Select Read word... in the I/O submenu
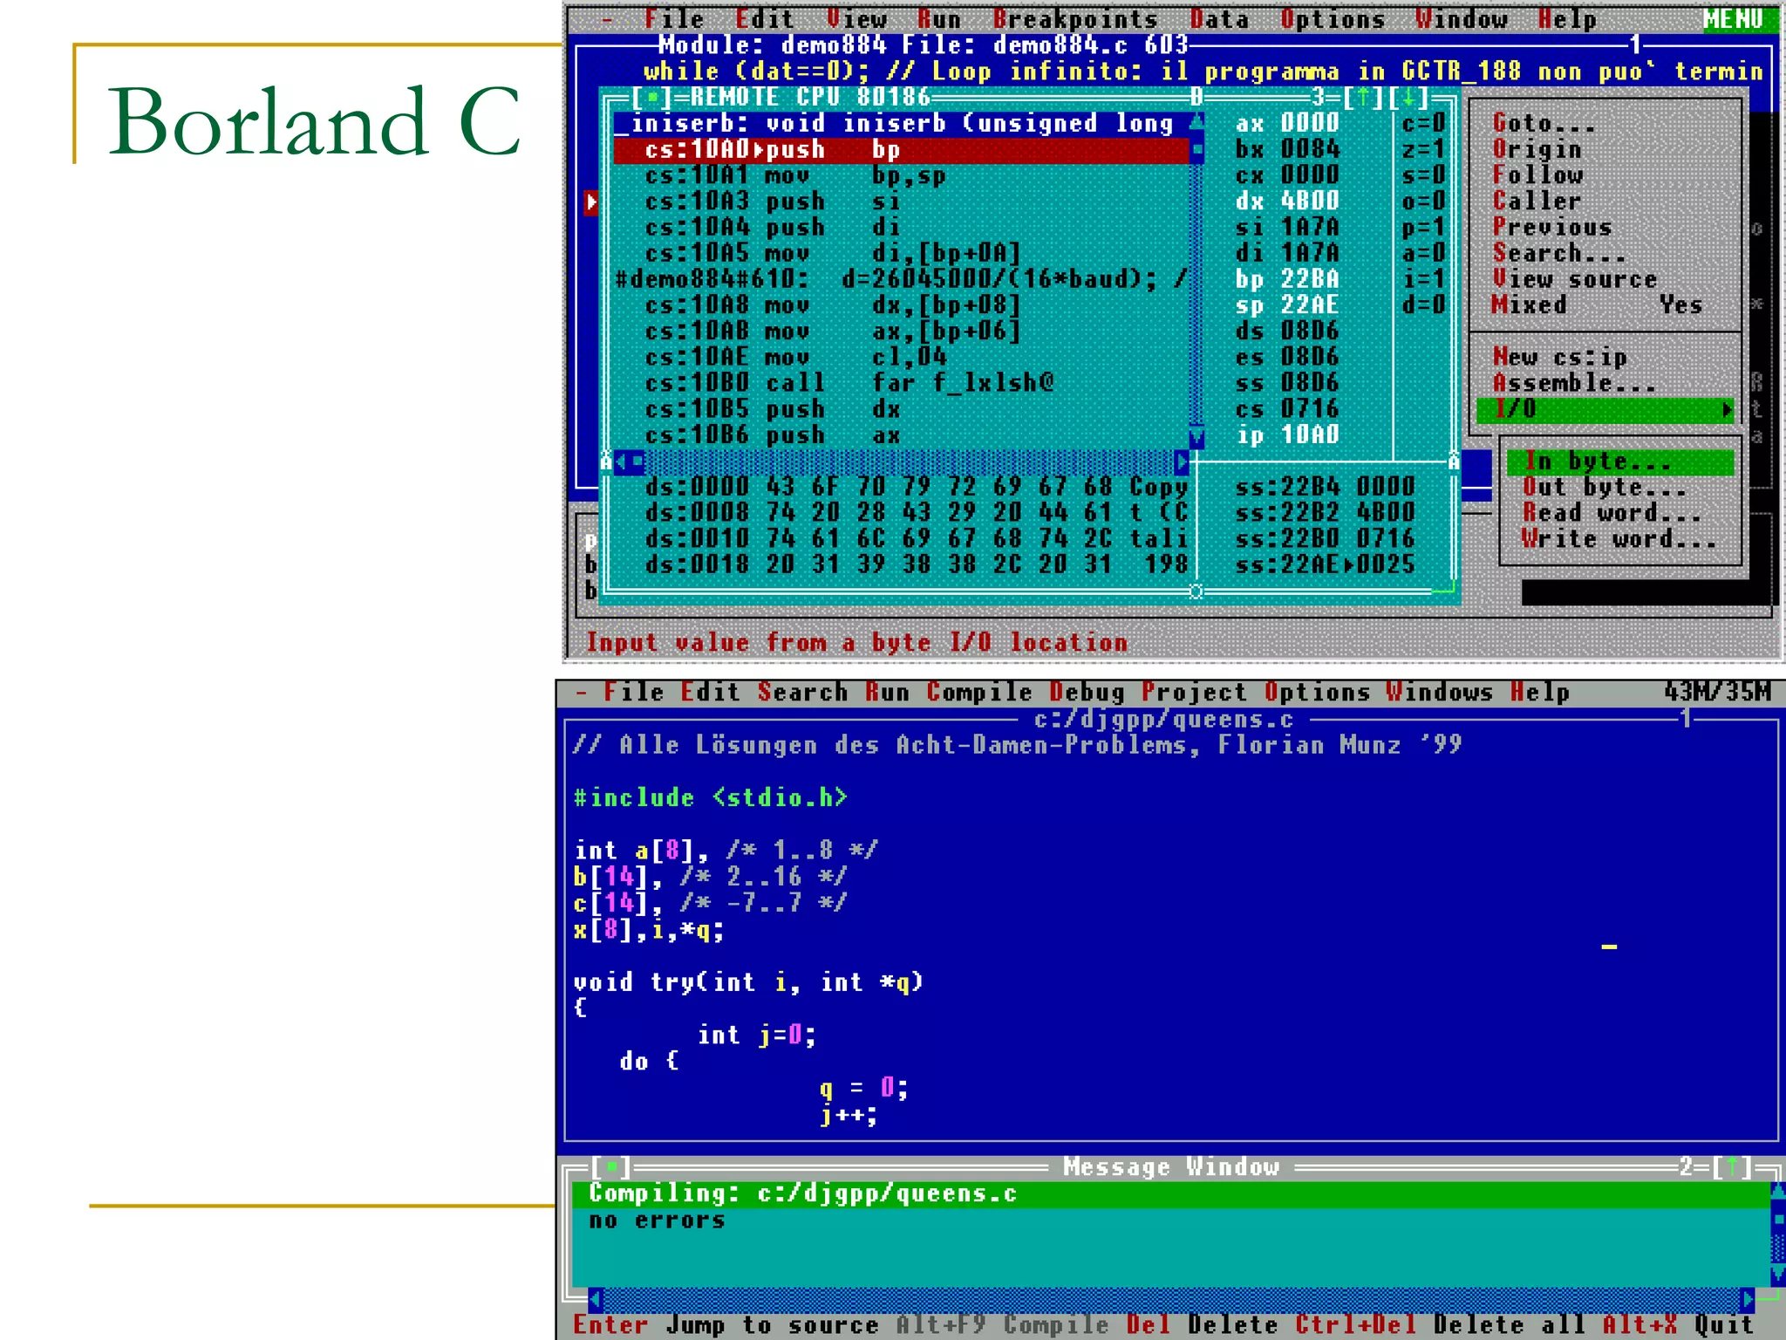The height and width of the screenshot is (1340, 1786). 1612,513
